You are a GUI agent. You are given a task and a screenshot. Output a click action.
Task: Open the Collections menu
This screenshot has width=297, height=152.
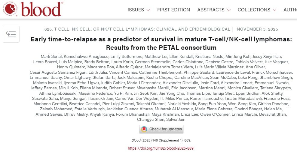254,10
